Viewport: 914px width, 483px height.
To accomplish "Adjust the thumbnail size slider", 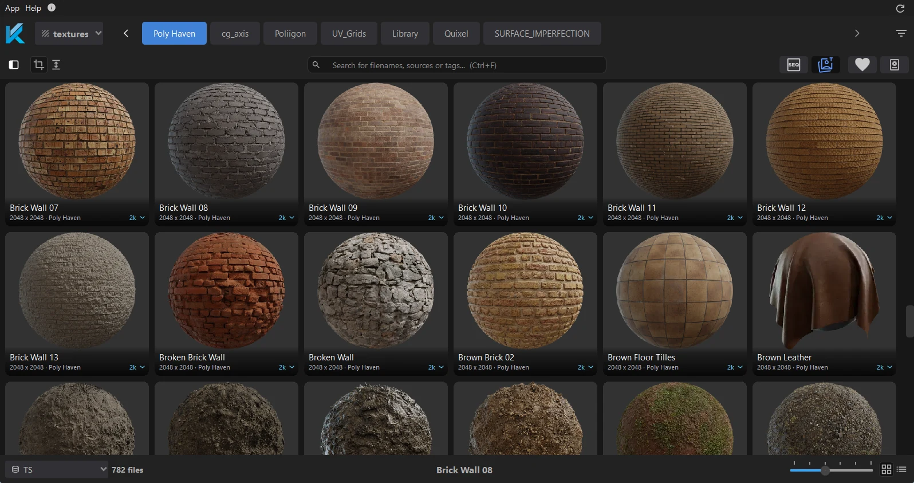I will tap(825, 470).
